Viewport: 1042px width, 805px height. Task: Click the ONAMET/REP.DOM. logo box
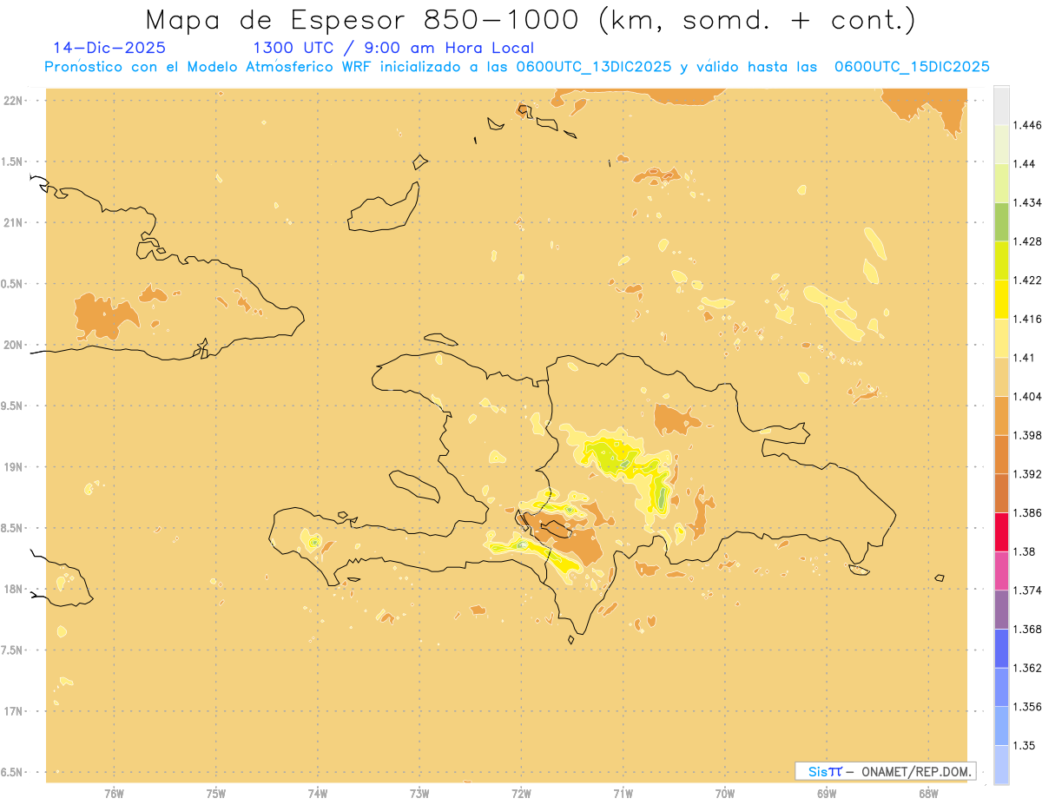coord(886,771)
